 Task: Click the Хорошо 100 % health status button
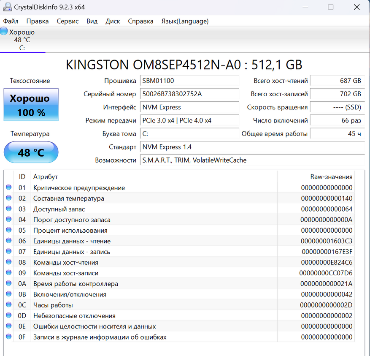point(31,105)
